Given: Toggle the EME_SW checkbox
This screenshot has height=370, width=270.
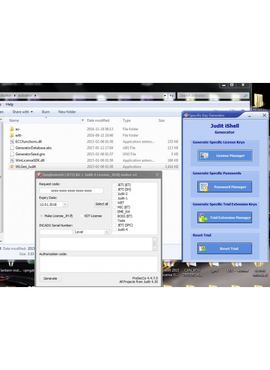Looking at the screenshot, I should 115,212.
